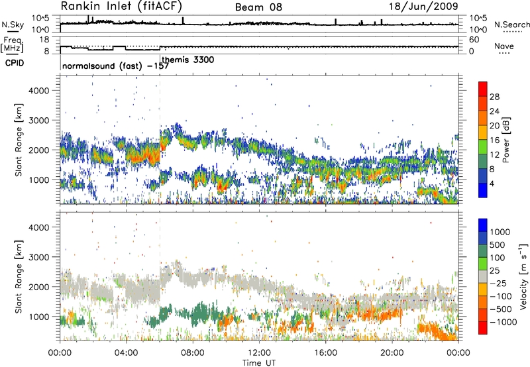Viewport: 530px width, 367px height.
Task: Click the 'Freq. [MHz]' axis label
Action: (x=12, y=44)
